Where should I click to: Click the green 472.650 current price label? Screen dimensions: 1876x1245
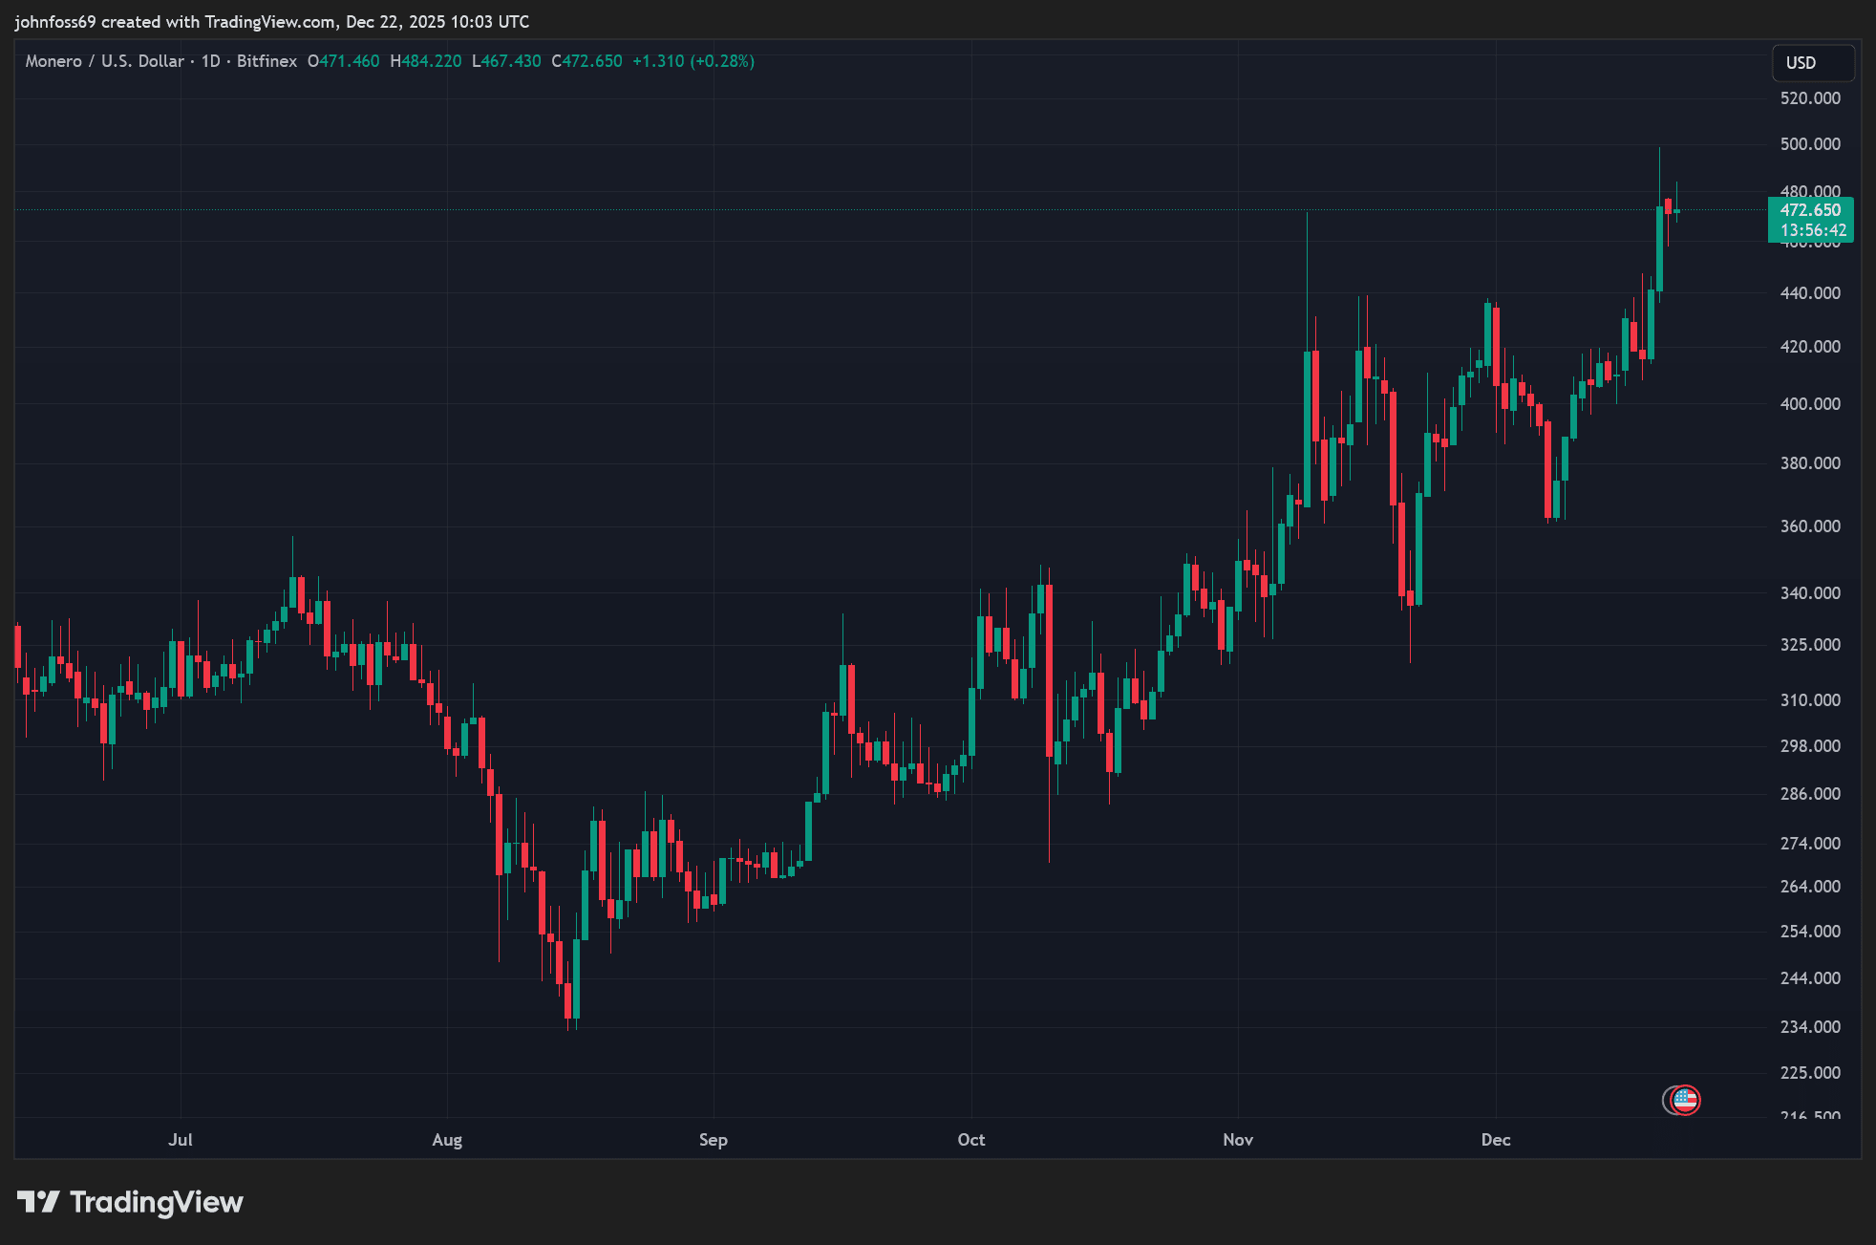pyautogui.click(x=1810, y=210)
